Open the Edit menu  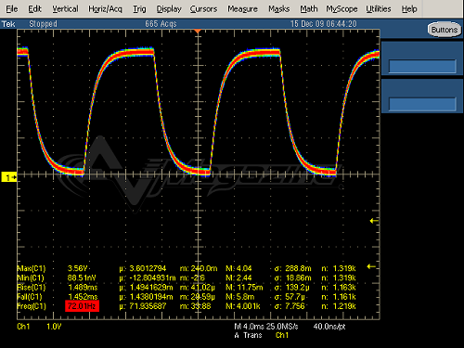(34, 9)
